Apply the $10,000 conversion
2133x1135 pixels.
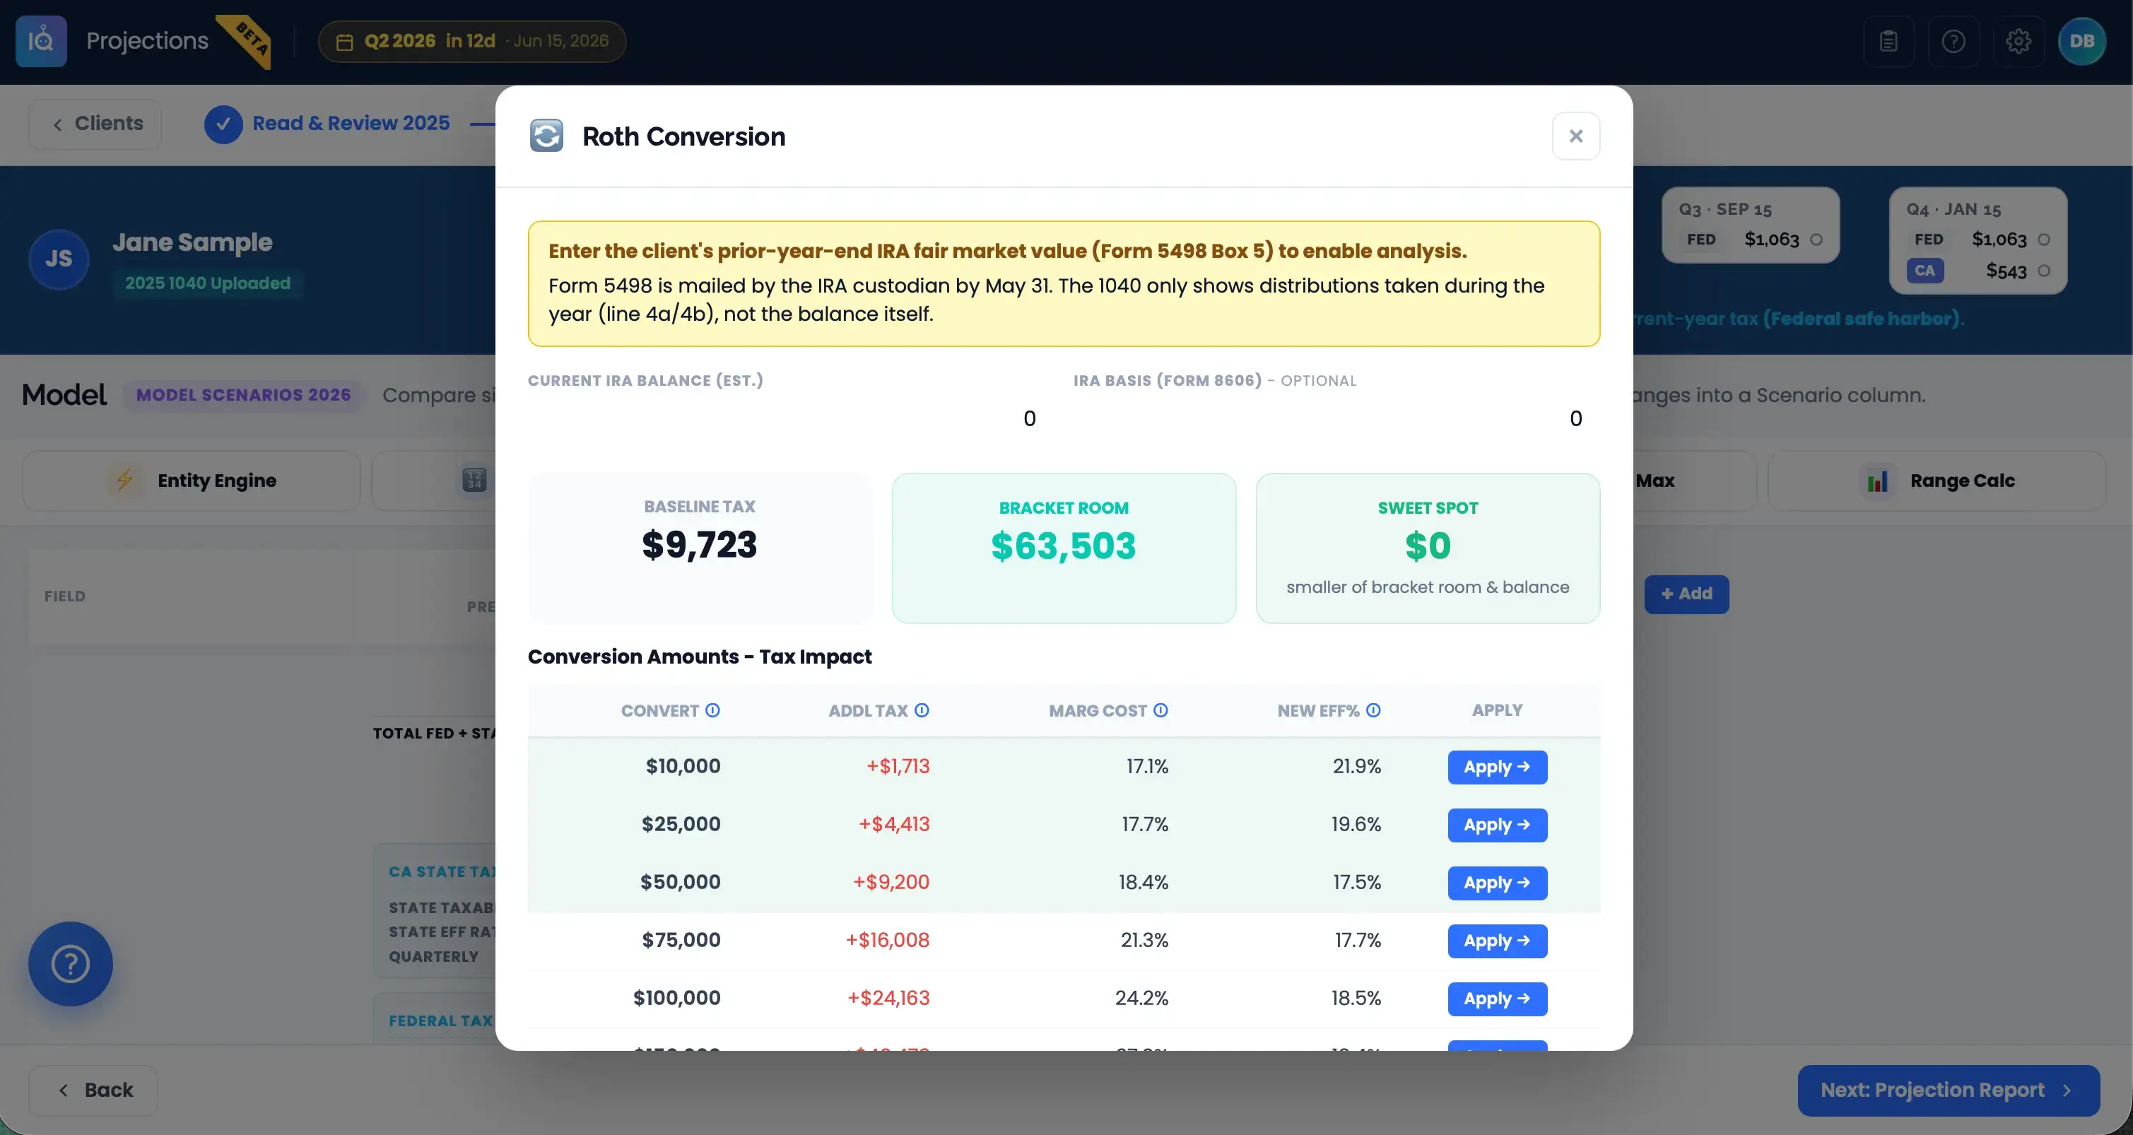click(1497, 767)
